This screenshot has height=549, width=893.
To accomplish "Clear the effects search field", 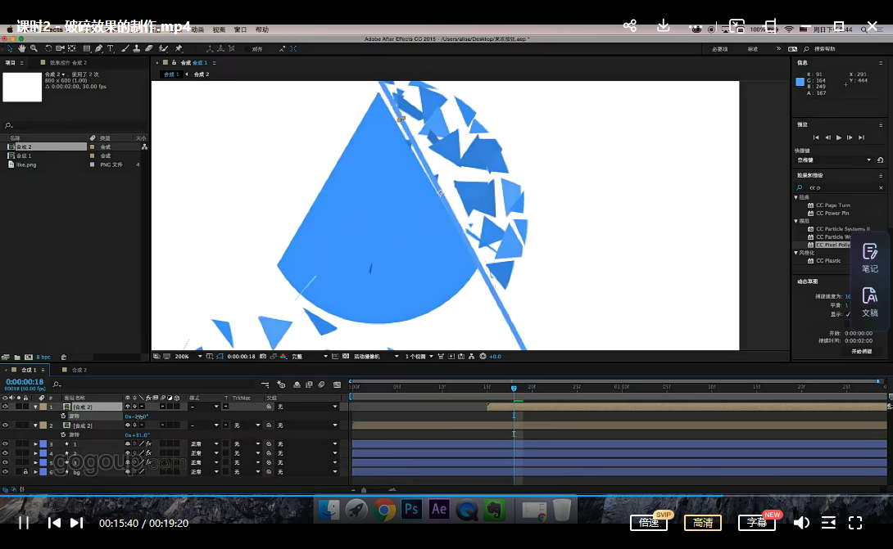I will [x=881, y=187].
